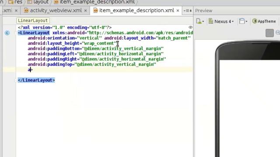Collapse the opening LinearLayout tag fold
The image size is (280, 157).
click(16, 33)
